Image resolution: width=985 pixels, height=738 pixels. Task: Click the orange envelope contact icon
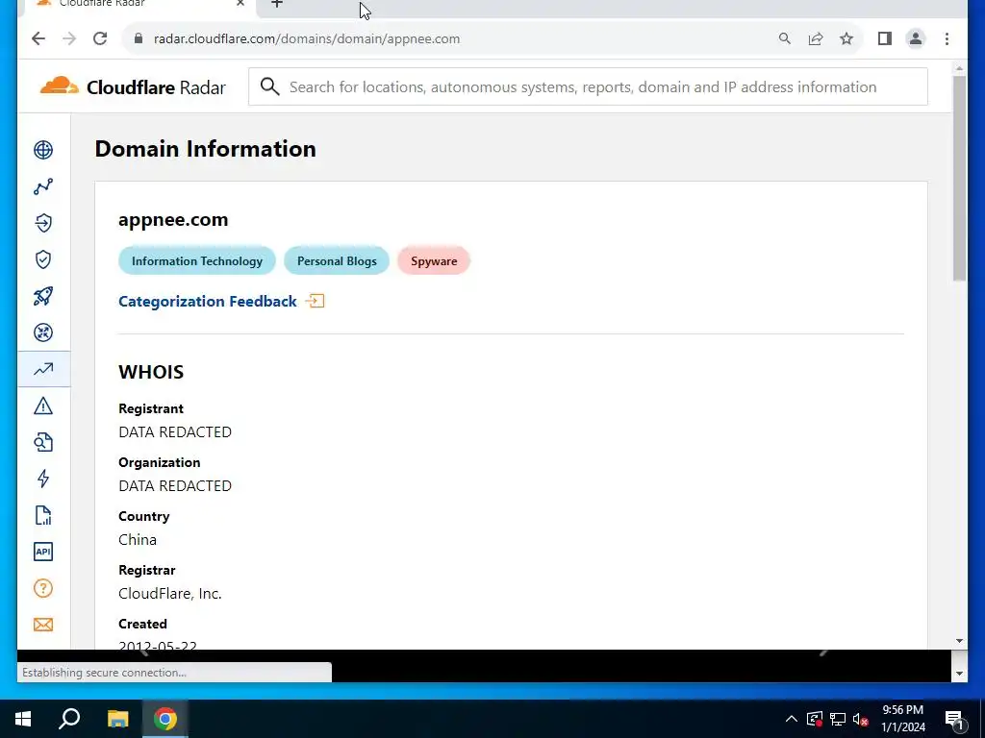[x=43, y=625]
